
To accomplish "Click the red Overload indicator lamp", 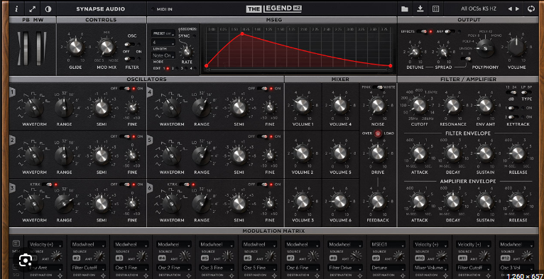I will point(378,133).
